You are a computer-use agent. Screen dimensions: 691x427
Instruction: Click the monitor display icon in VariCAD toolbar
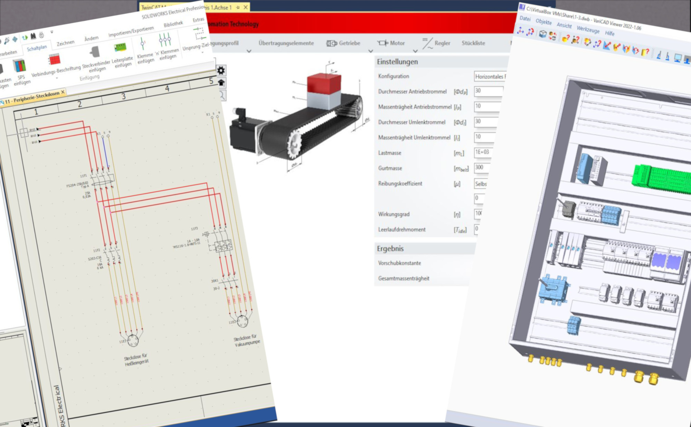pyautogui.click(x=678, y=58)
